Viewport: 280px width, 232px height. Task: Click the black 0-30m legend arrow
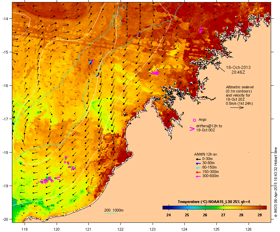tap(198, 159)
